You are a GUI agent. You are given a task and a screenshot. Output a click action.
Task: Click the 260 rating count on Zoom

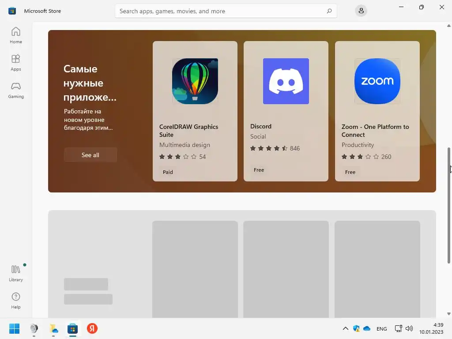pos(386,157)
